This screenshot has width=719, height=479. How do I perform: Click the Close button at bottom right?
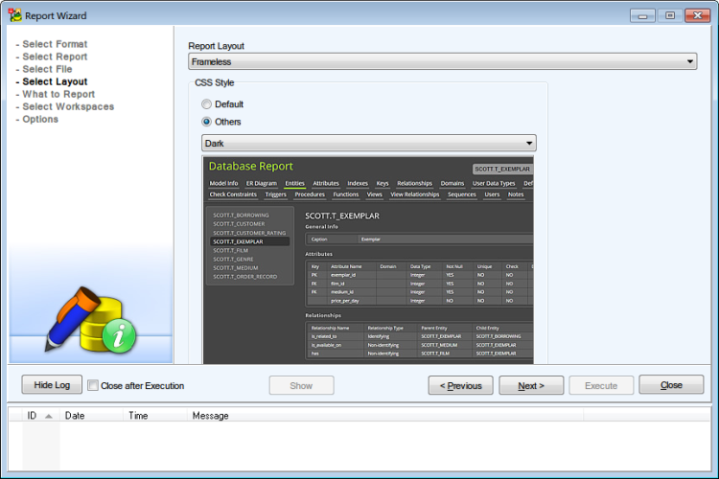click(x=671, y=384)
